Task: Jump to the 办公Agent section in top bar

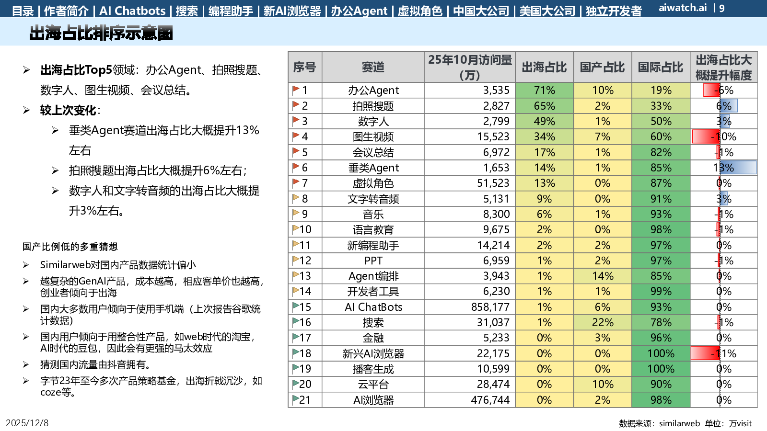Action: click(x=359, y=11)
